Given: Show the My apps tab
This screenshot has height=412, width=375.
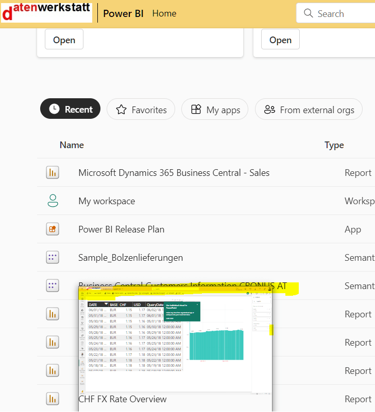Looking at the screenshot, I should click(x=215, y=110).
